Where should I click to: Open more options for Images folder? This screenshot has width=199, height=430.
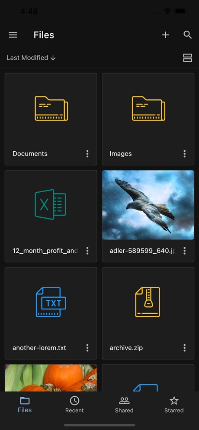tap(184, 153)
